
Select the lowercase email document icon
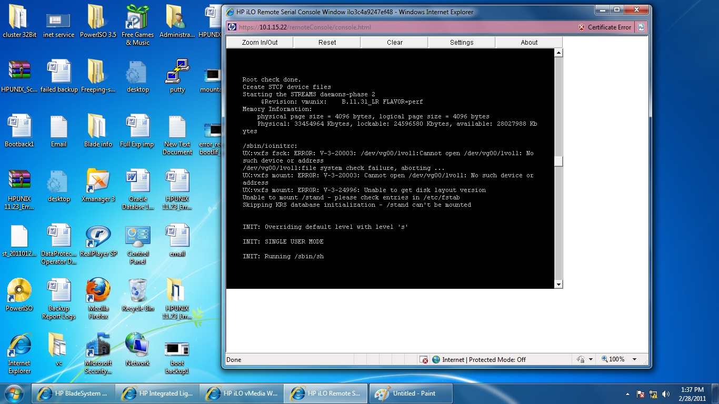click(x=177, y=241)
